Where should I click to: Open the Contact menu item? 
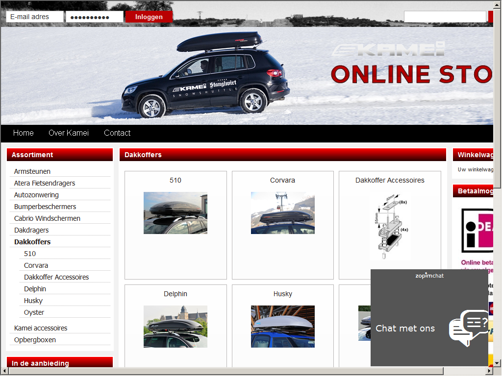tap(117, 133)
